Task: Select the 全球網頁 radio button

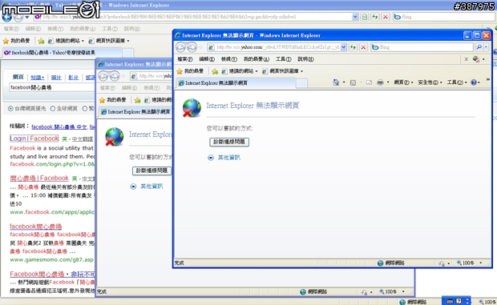Action: click(53, 109)
